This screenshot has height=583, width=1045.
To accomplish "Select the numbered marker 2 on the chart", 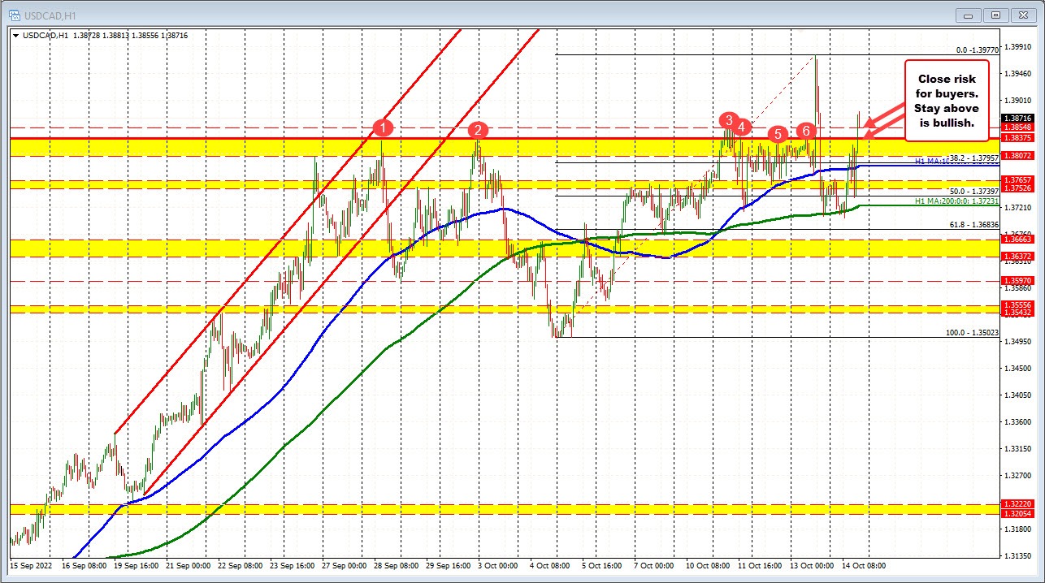I will (479, 129).
